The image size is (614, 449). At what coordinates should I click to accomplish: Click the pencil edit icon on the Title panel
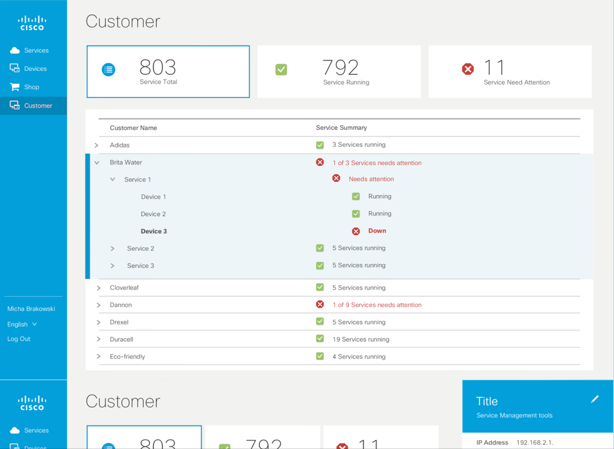coord(595,399)
